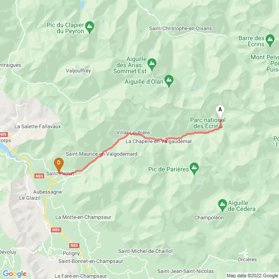
Task: Click the Orcières place label
Action: click(x=247, y=259)
